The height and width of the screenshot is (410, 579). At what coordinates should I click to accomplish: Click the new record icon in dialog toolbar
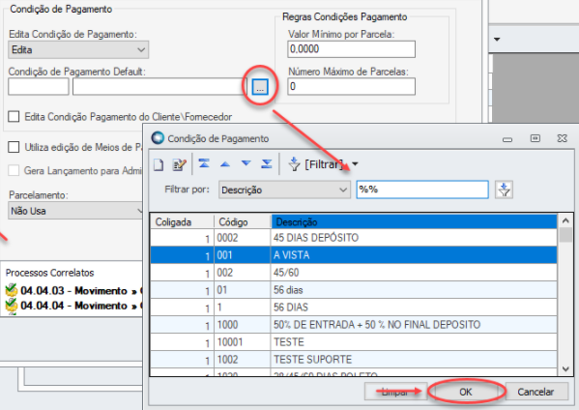coord(159,164)
